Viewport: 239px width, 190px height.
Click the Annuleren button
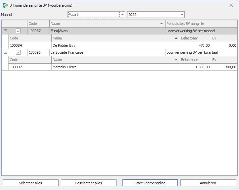(208, 183)
